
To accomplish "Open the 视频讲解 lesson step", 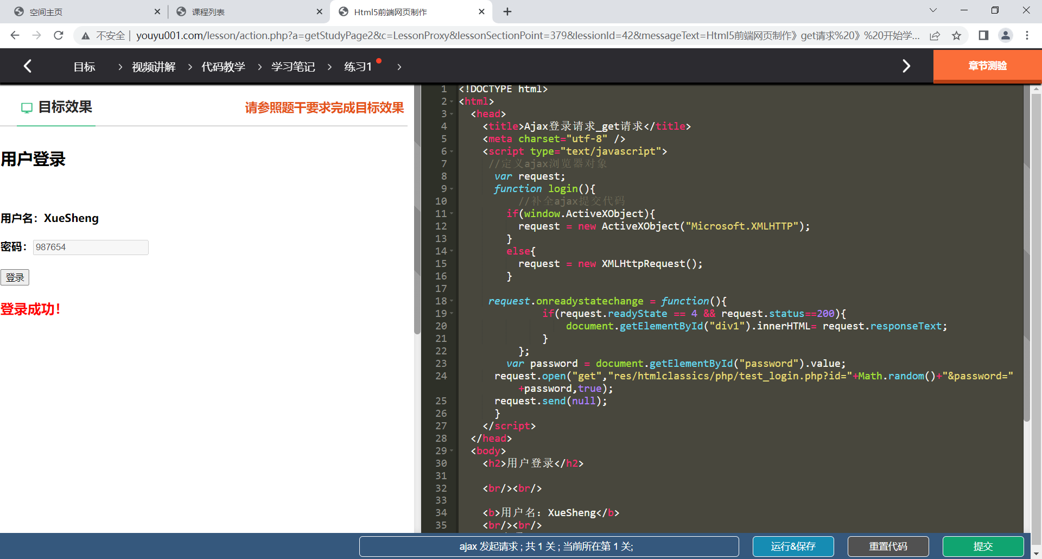I will click(154, 67).
